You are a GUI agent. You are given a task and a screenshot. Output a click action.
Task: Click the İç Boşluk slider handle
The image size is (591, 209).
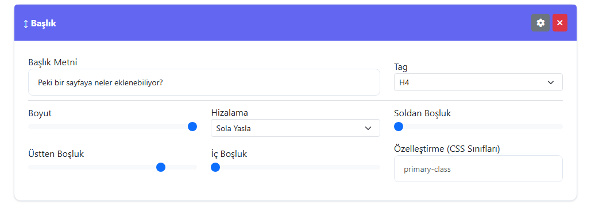coord(215,167)
